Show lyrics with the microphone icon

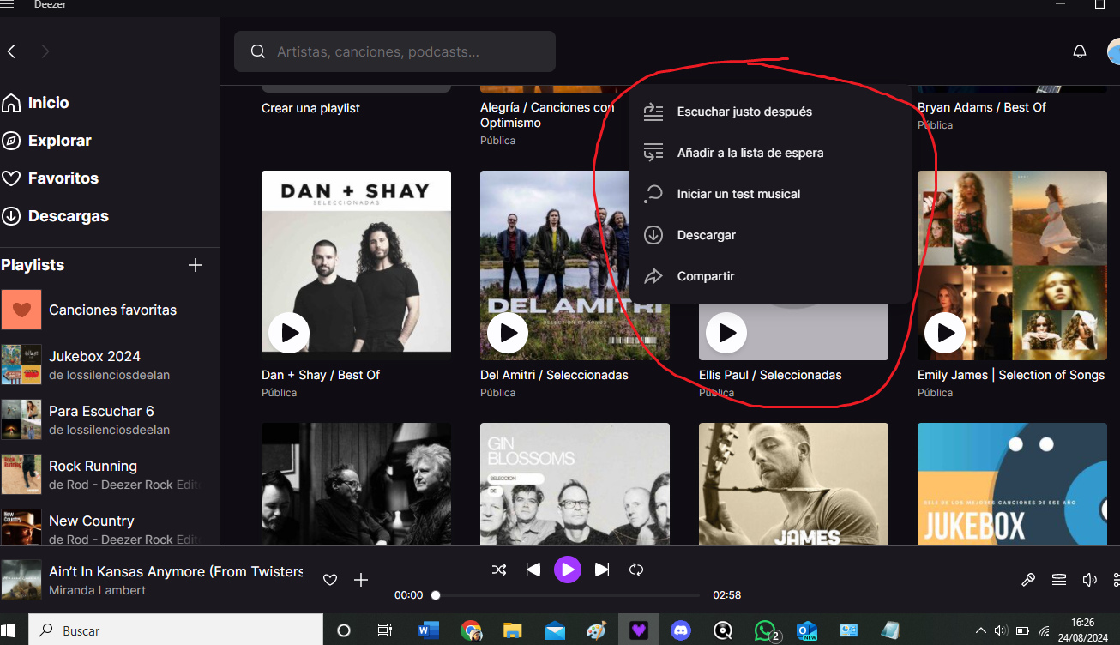pos(1028,580)
